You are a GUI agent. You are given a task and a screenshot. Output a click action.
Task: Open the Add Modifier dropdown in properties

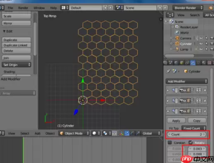click(x=187, y=81)
